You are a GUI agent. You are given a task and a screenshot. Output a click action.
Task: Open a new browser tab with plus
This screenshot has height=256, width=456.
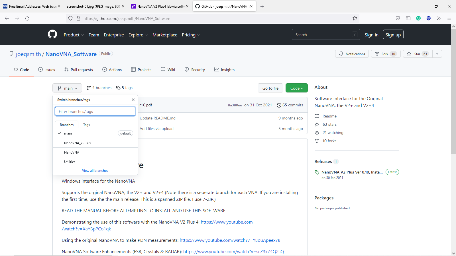262,6
